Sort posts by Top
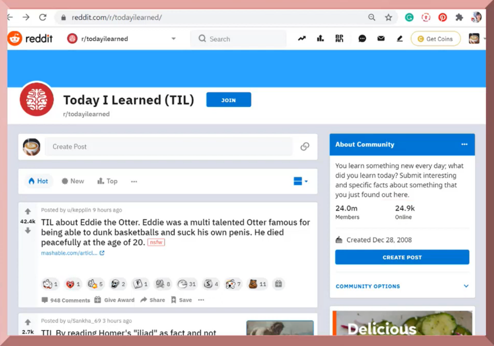Viewport: 494px width, 346px height. [x=108, y=181]
